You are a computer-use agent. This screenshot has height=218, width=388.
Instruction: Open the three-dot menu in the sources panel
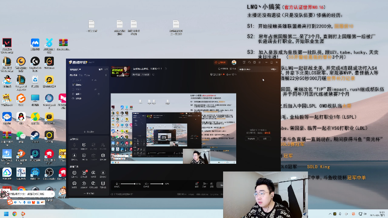[106, 75]
